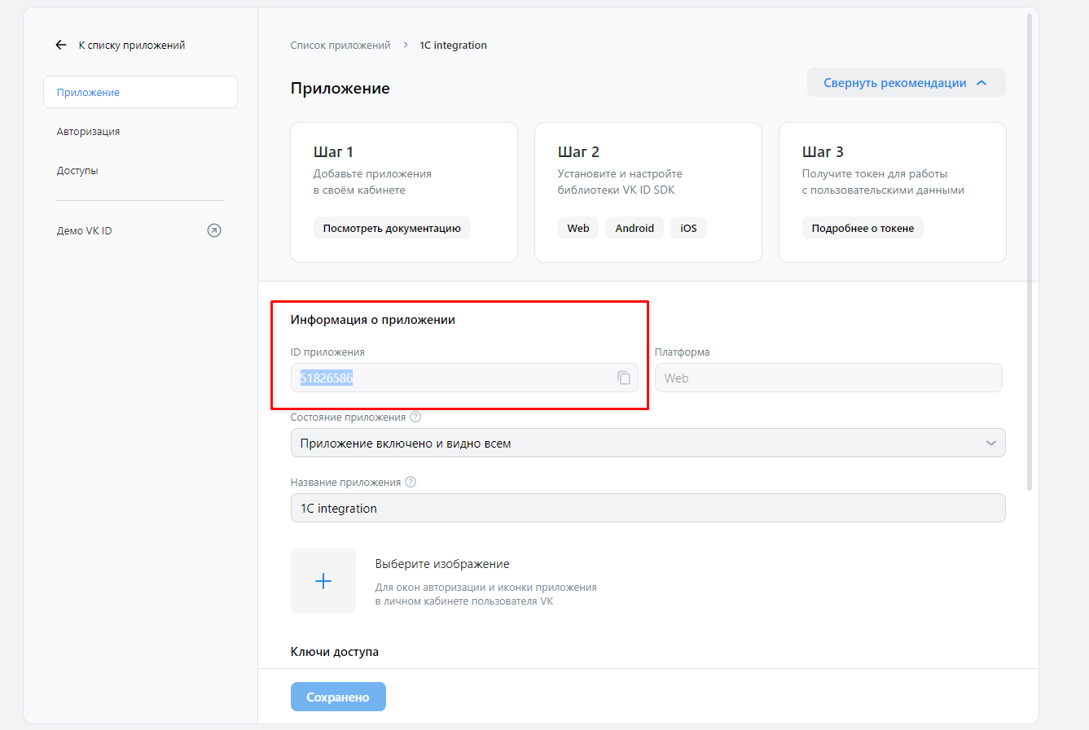
Task: Click help icon next to Название приложения
Action: (x=411, y=482)
